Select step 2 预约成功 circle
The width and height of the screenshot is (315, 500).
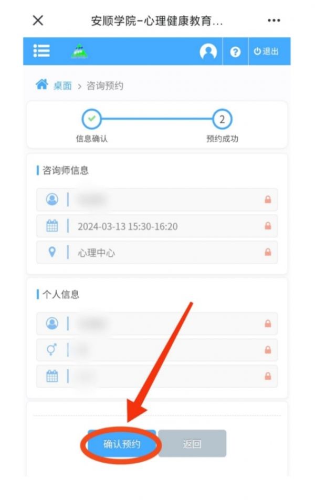point(222,119)
